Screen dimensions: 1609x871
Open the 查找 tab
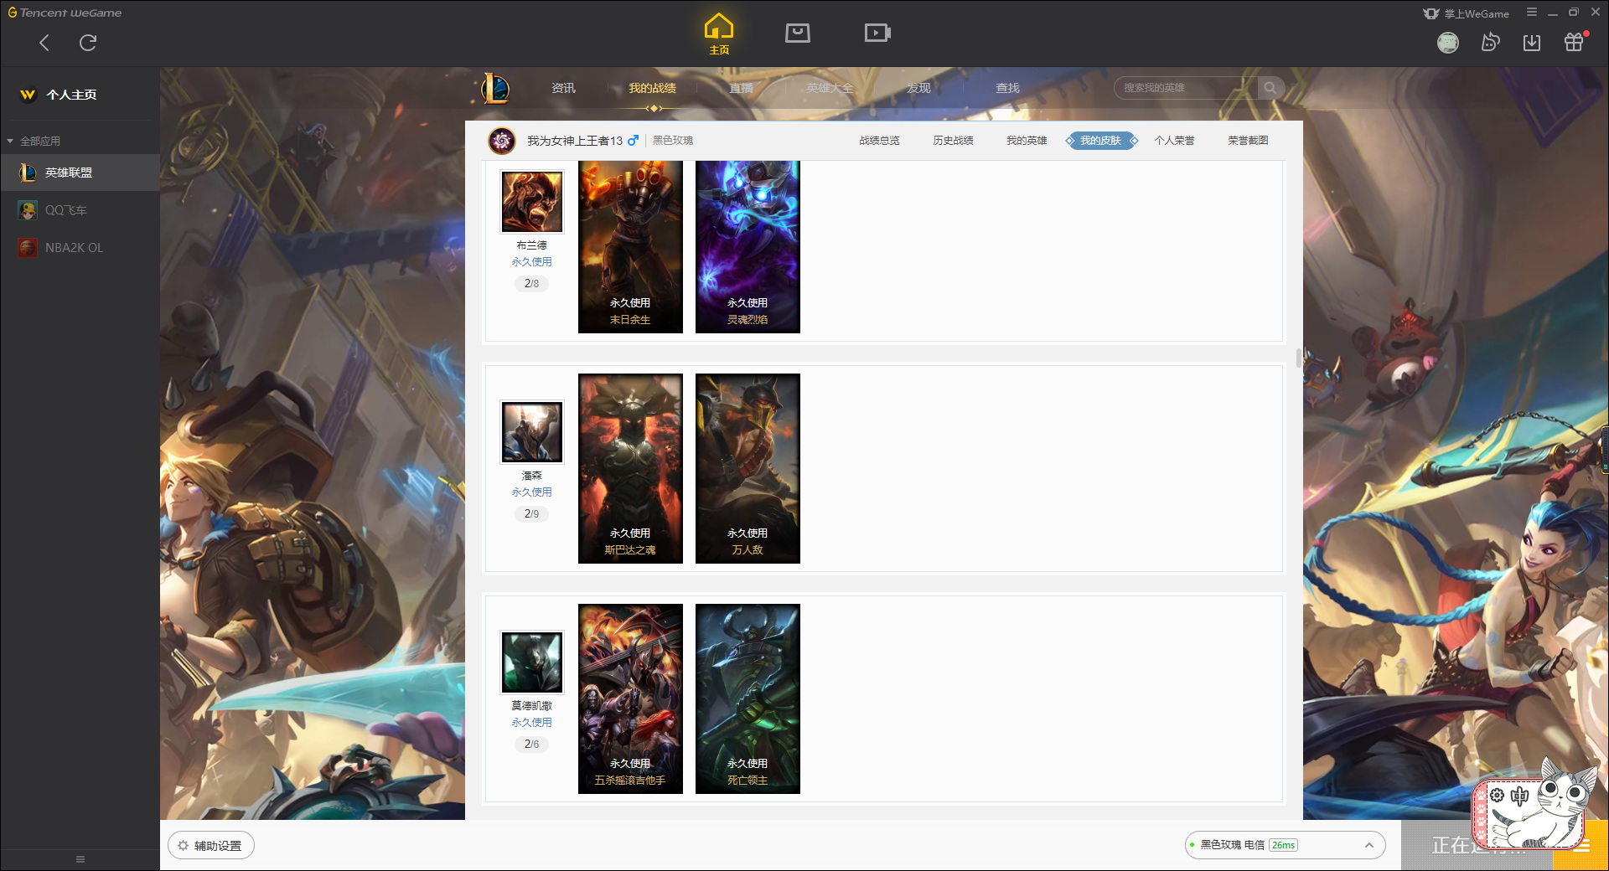pos(1007,88)
